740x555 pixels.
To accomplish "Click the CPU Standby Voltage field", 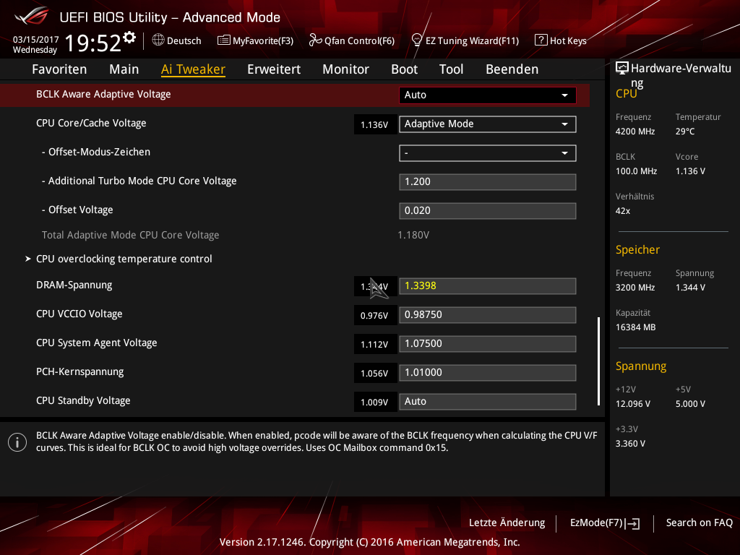I will (x=488, y=401).
